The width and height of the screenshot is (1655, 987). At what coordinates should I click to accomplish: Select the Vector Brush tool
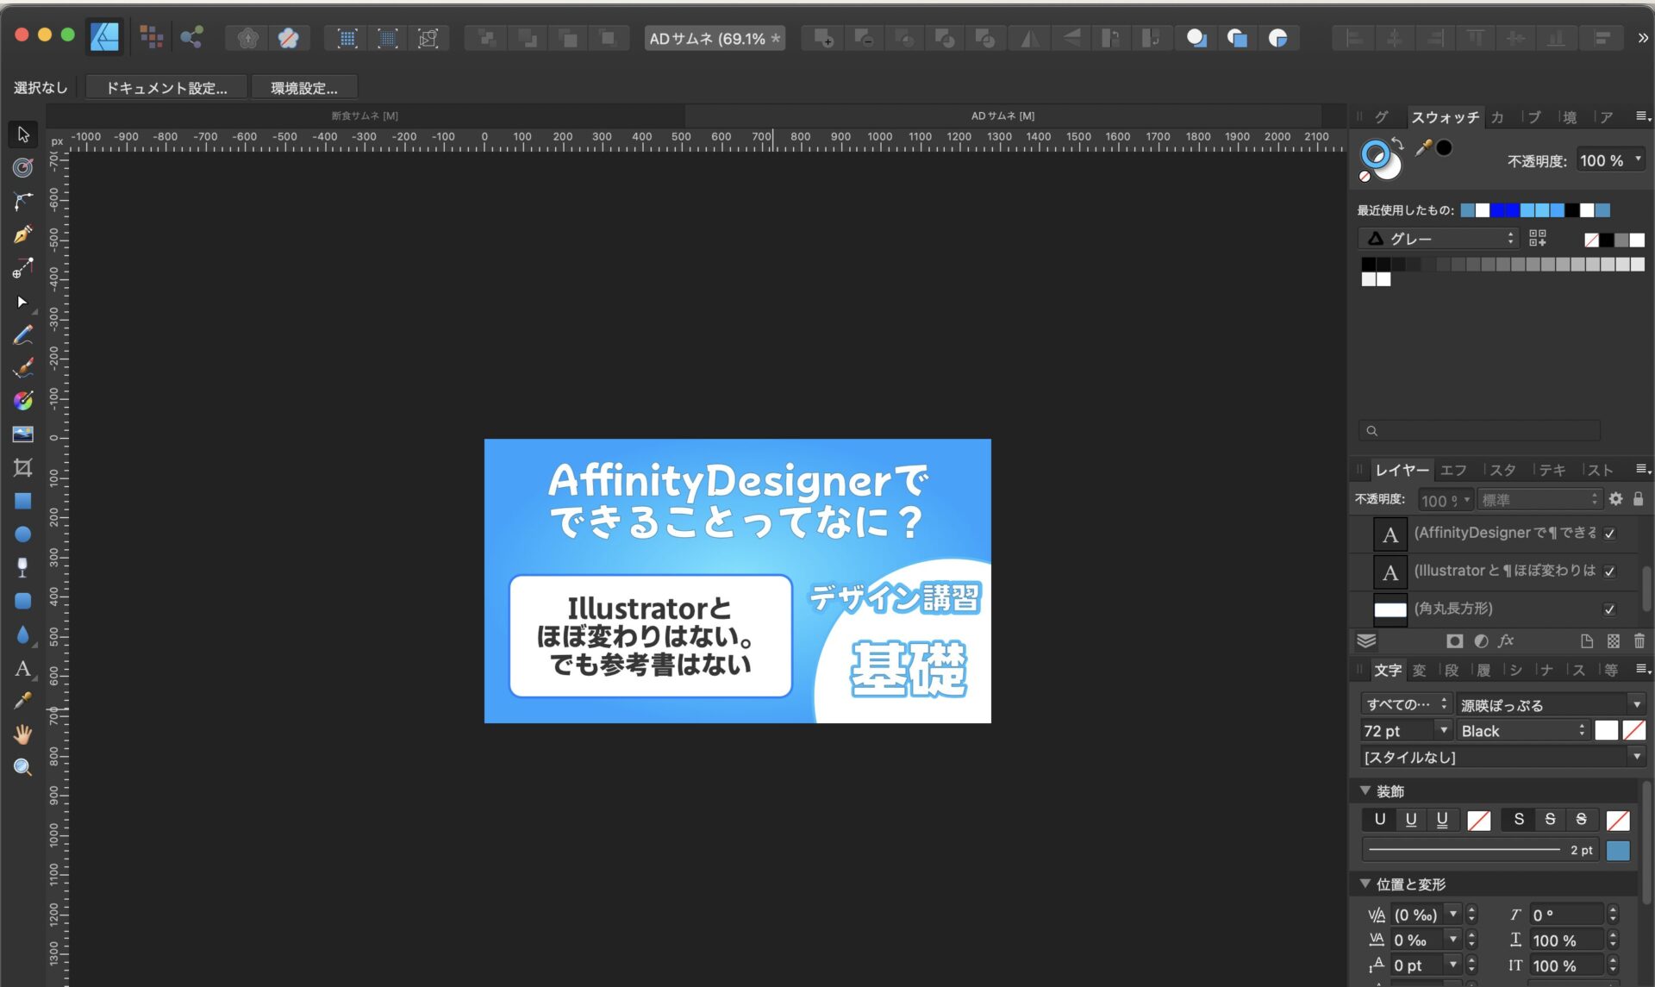[23, 368]
